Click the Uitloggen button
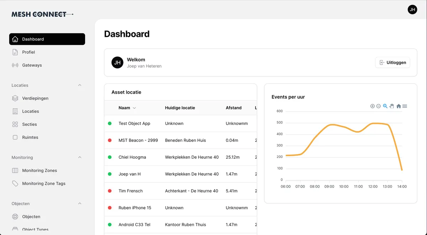The image size is (427, 235). point(392,62)
